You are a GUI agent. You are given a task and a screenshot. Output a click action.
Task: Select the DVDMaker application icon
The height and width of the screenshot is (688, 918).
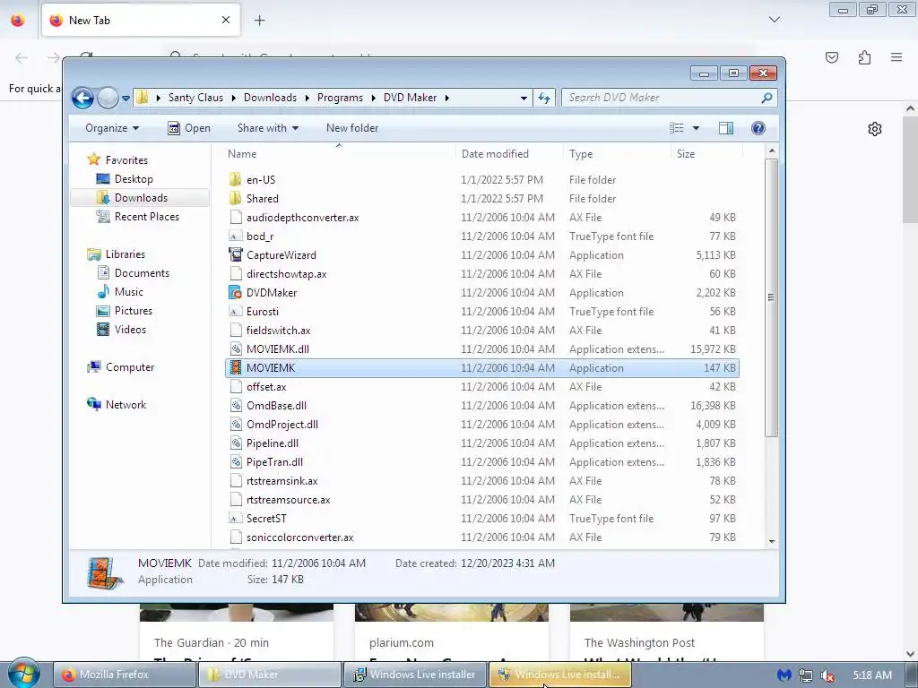(236, 293)
